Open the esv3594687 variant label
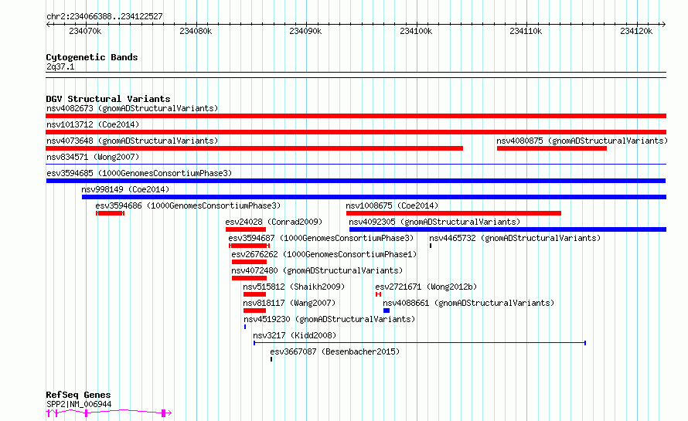This screenshot has height=421, width=688. (321, 238)
